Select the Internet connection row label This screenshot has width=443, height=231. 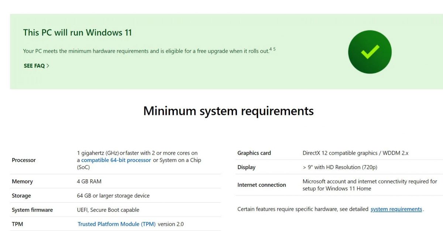pyautogui.click(x=261, y=185)
